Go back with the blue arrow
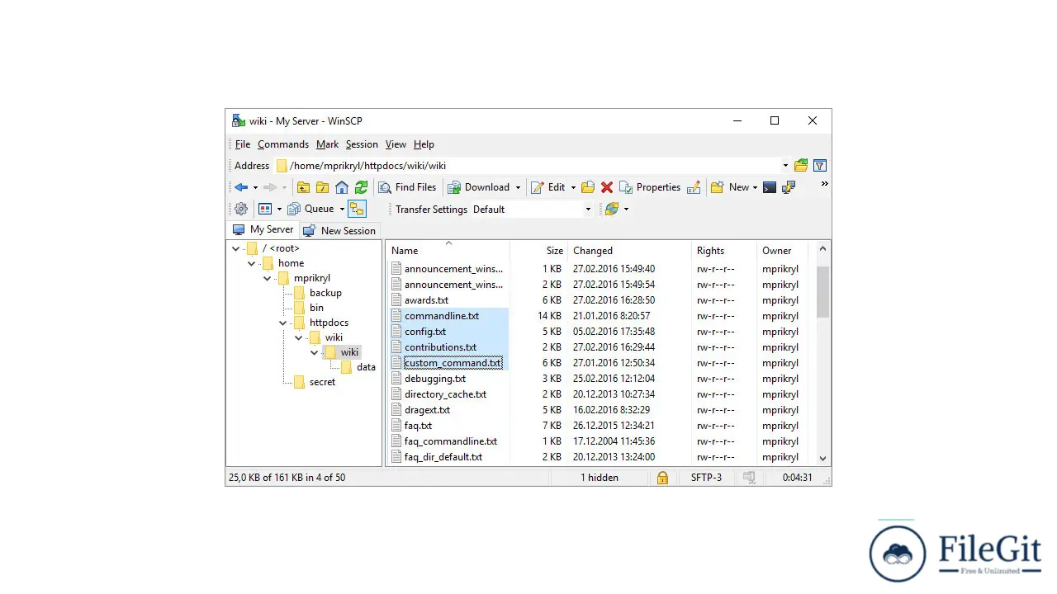This screenshot has height=594, width=1057. (241, 187)
